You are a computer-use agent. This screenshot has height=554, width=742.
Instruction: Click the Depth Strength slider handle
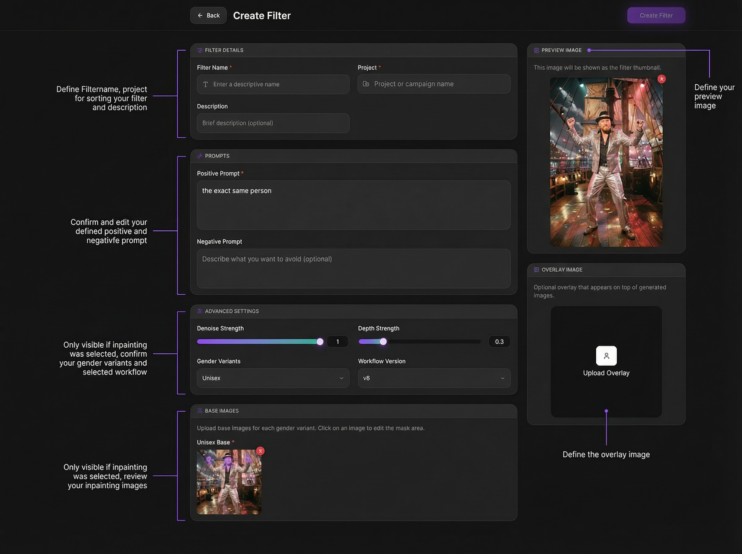pos(383,342)
